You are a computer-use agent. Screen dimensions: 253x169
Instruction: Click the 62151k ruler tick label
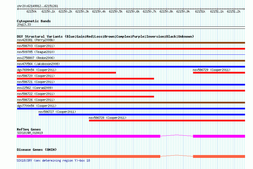200,11
